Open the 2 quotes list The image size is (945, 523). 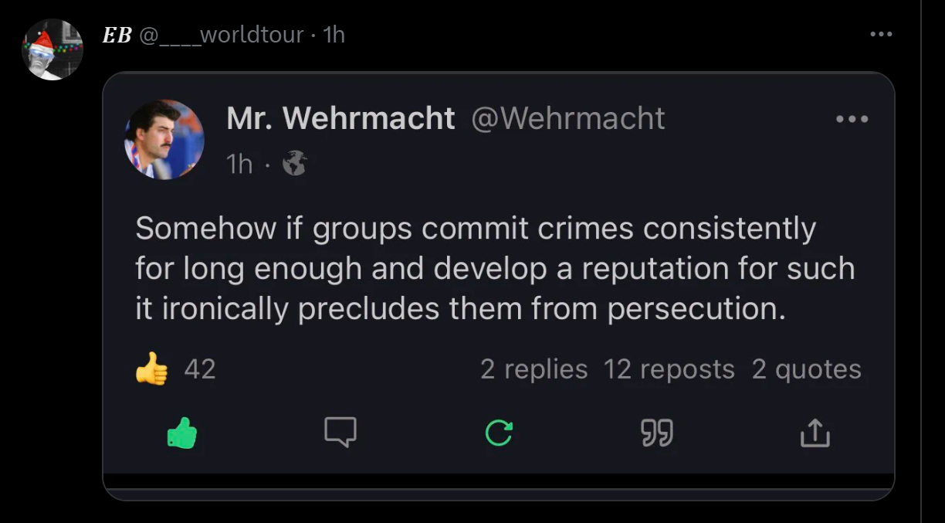coord(806,369)
